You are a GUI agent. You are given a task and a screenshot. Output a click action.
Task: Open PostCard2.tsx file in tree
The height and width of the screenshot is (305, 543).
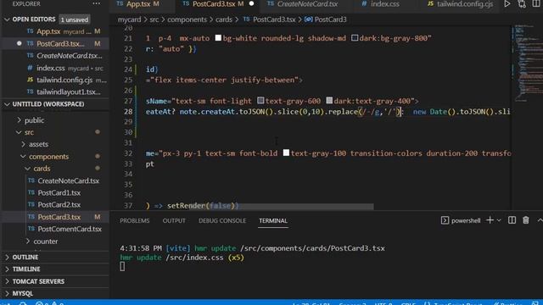(59, 205)
